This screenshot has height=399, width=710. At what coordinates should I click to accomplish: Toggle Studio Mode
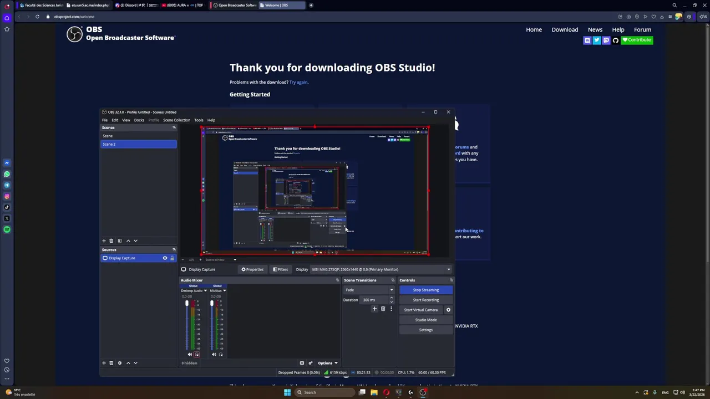tap(426, 320)
